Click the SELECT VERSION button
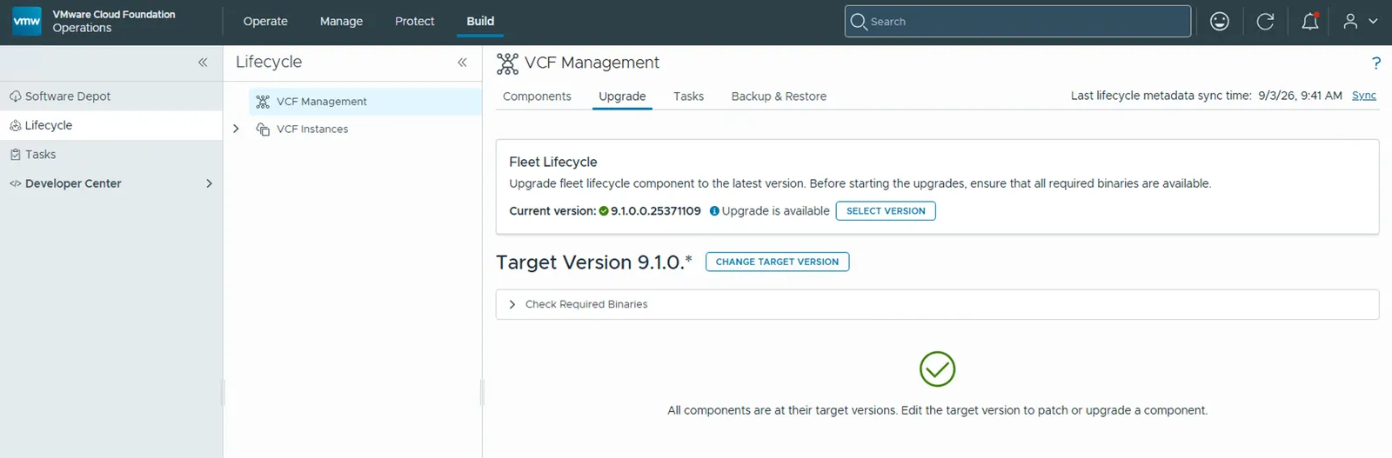 point(886,211)
